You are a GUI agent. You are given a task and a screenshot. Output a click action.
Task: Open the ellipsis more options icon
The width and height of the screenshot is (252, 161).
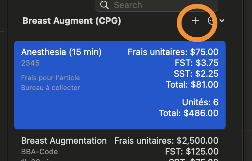[x=211, y=21]
